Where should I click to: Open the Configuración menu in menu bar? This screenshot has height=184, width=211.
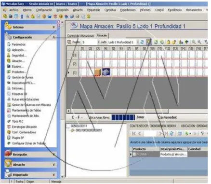[44, 10]
